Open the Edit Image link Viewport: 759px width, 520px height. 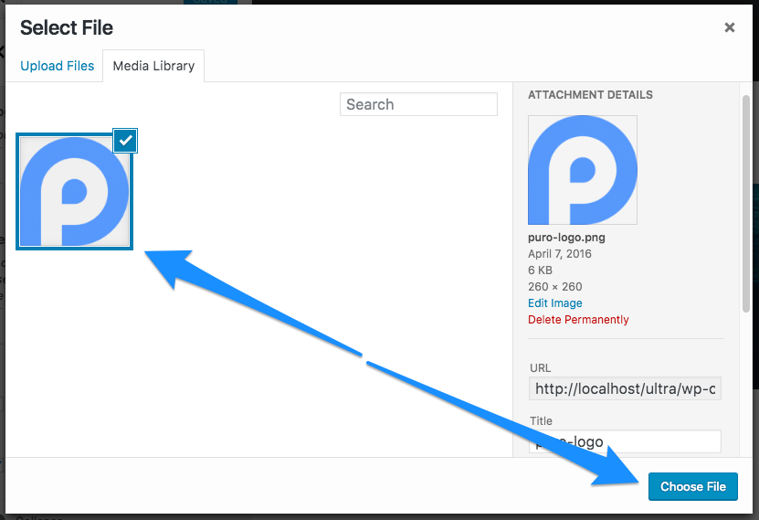[554, 303]
